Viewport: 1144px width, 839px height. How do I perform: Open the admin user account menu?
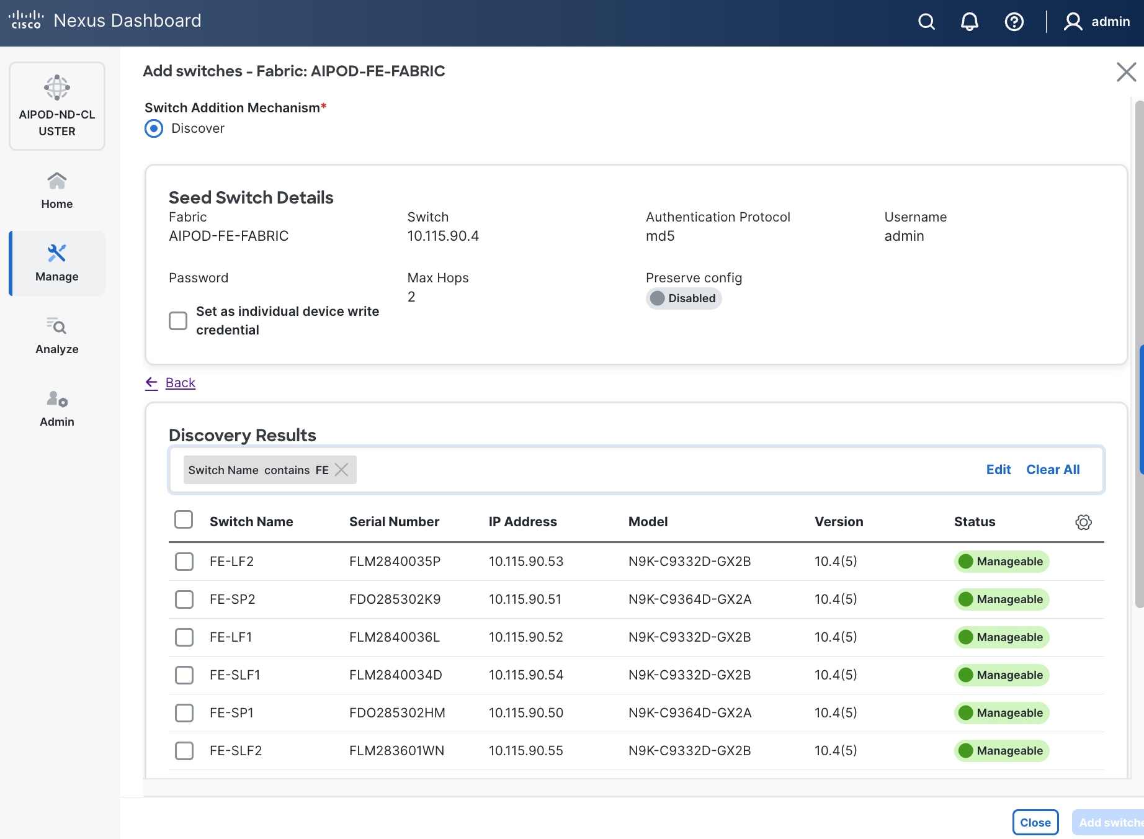tap(1097, 22)
